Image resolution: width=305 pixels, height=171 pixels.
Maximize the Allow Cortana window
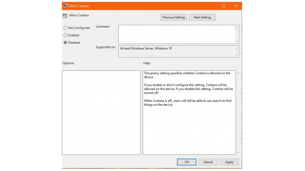[x=223, y=6]
